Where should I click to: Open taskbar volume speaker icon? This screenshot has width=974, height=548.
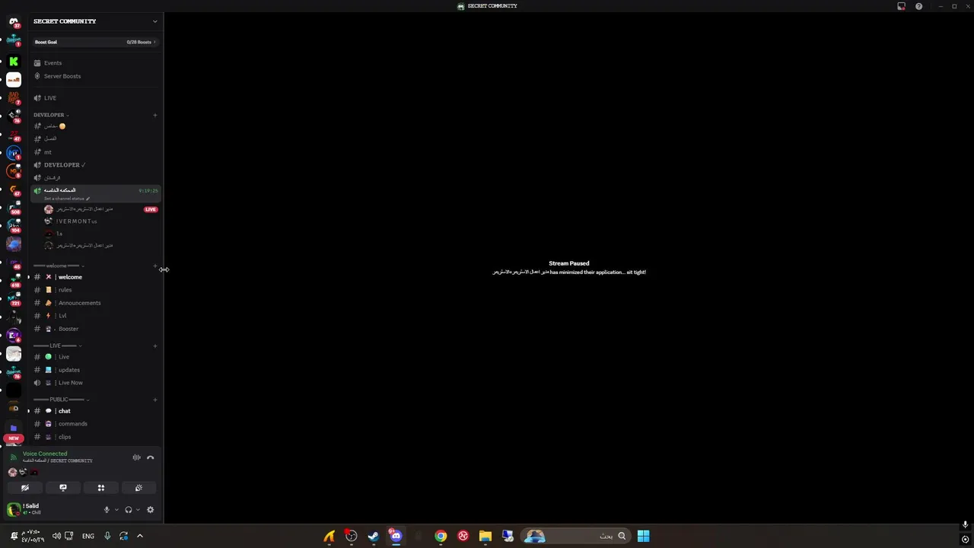[x=56, y=536]
